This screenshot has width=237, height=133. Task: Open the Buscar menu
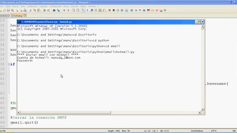[16, 6]
